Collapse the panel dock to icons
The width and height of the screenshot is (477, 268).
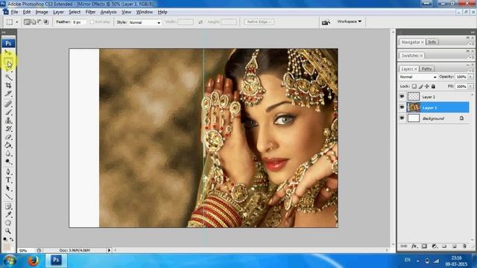[473, 32]
